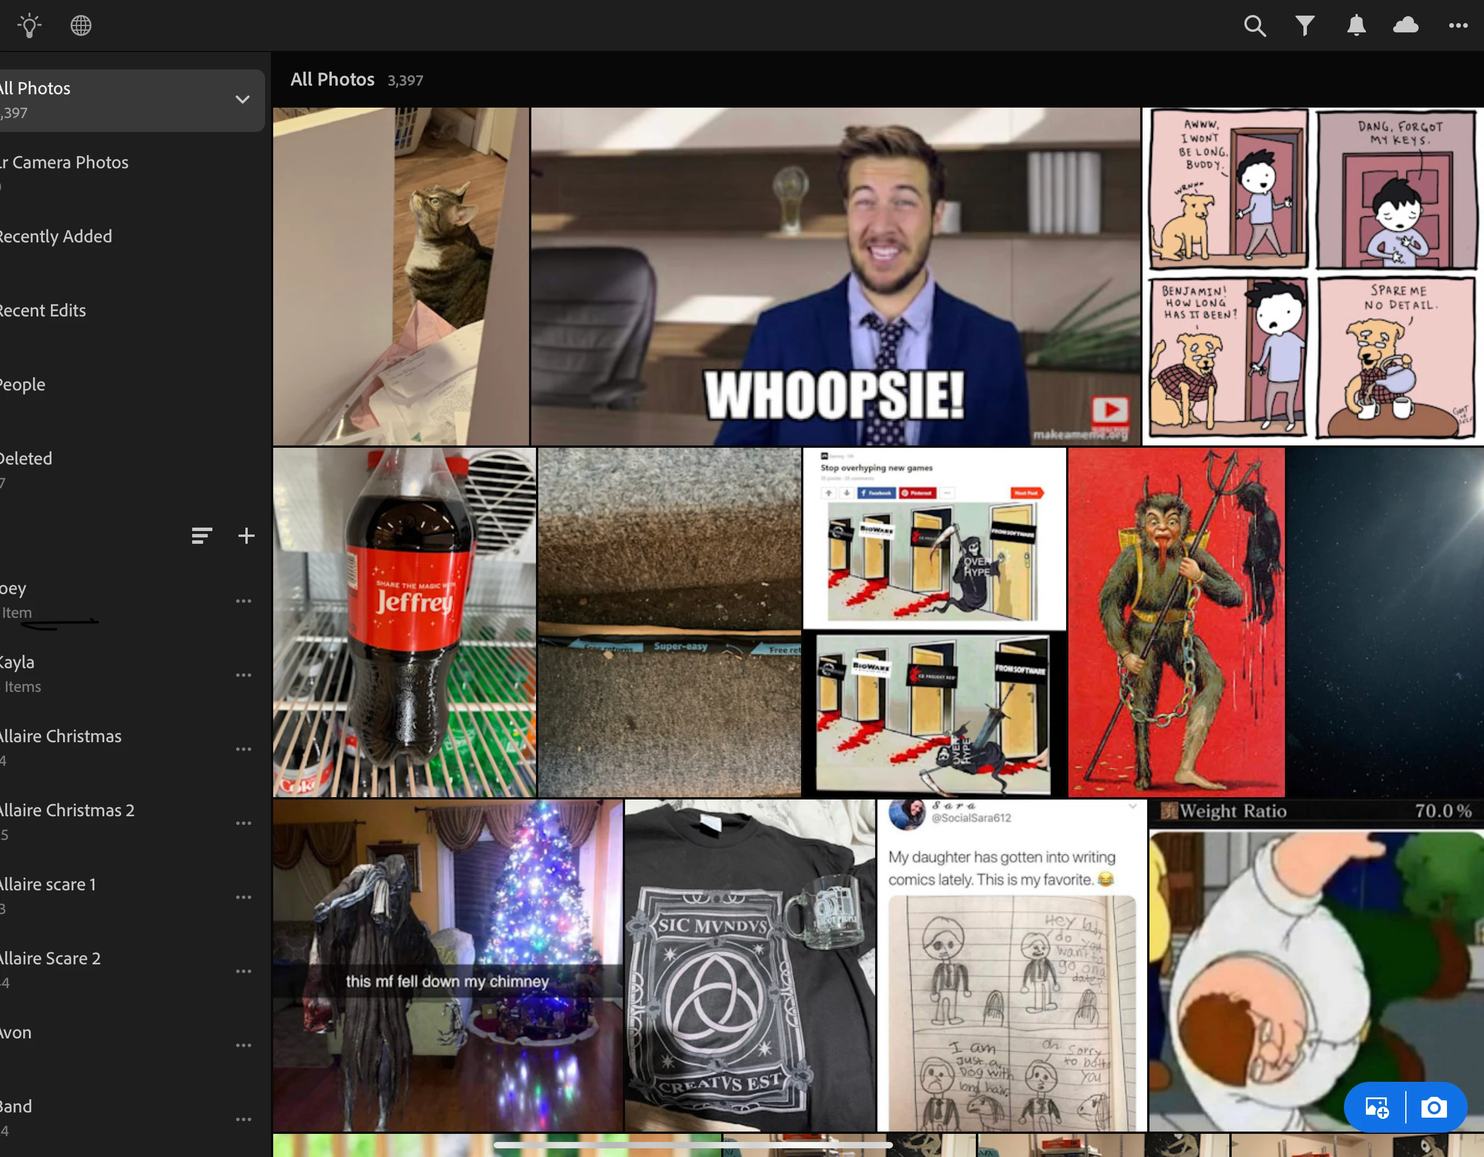Open options dots for Kayla album
Image resolution: width=1484 pixels, height=1157 pixels.
pyautogui.click(x=243, y=675)
